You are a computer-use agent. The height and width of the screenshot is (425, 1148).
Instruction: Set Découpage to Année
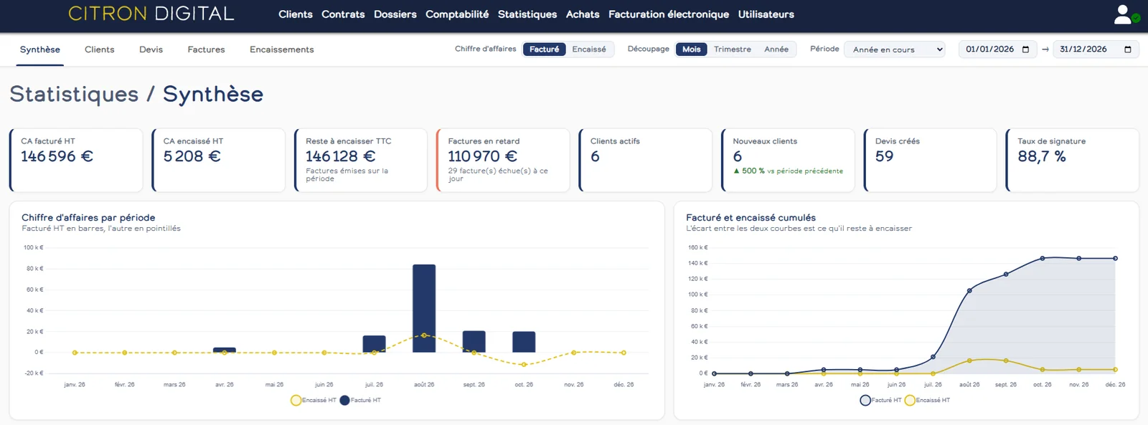click(x=776, y=49)
